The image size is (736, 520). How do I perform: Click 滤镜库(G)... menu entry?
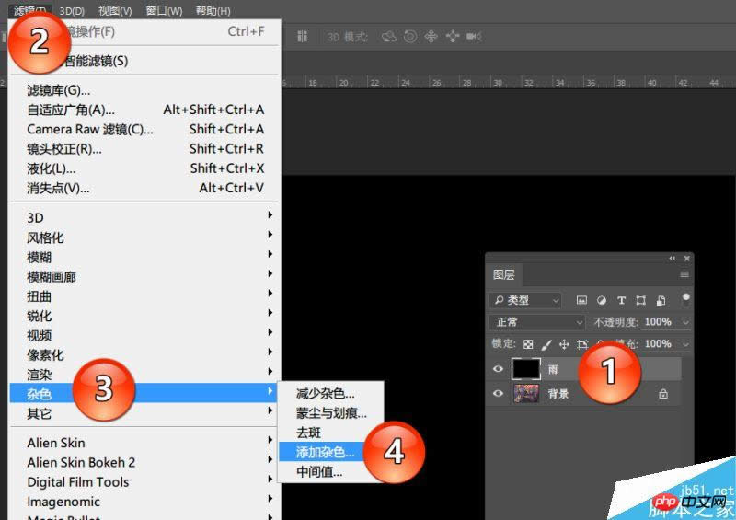click(59, 89)
